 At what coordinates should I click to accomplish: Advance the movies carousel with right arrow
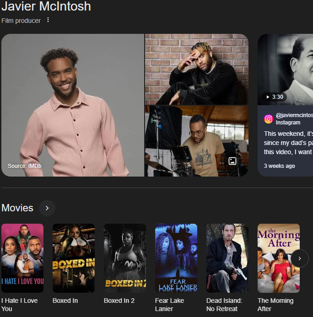point(300,258)
